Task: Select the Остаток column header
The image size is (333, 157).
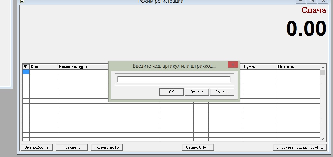Action: coord(298,67)
